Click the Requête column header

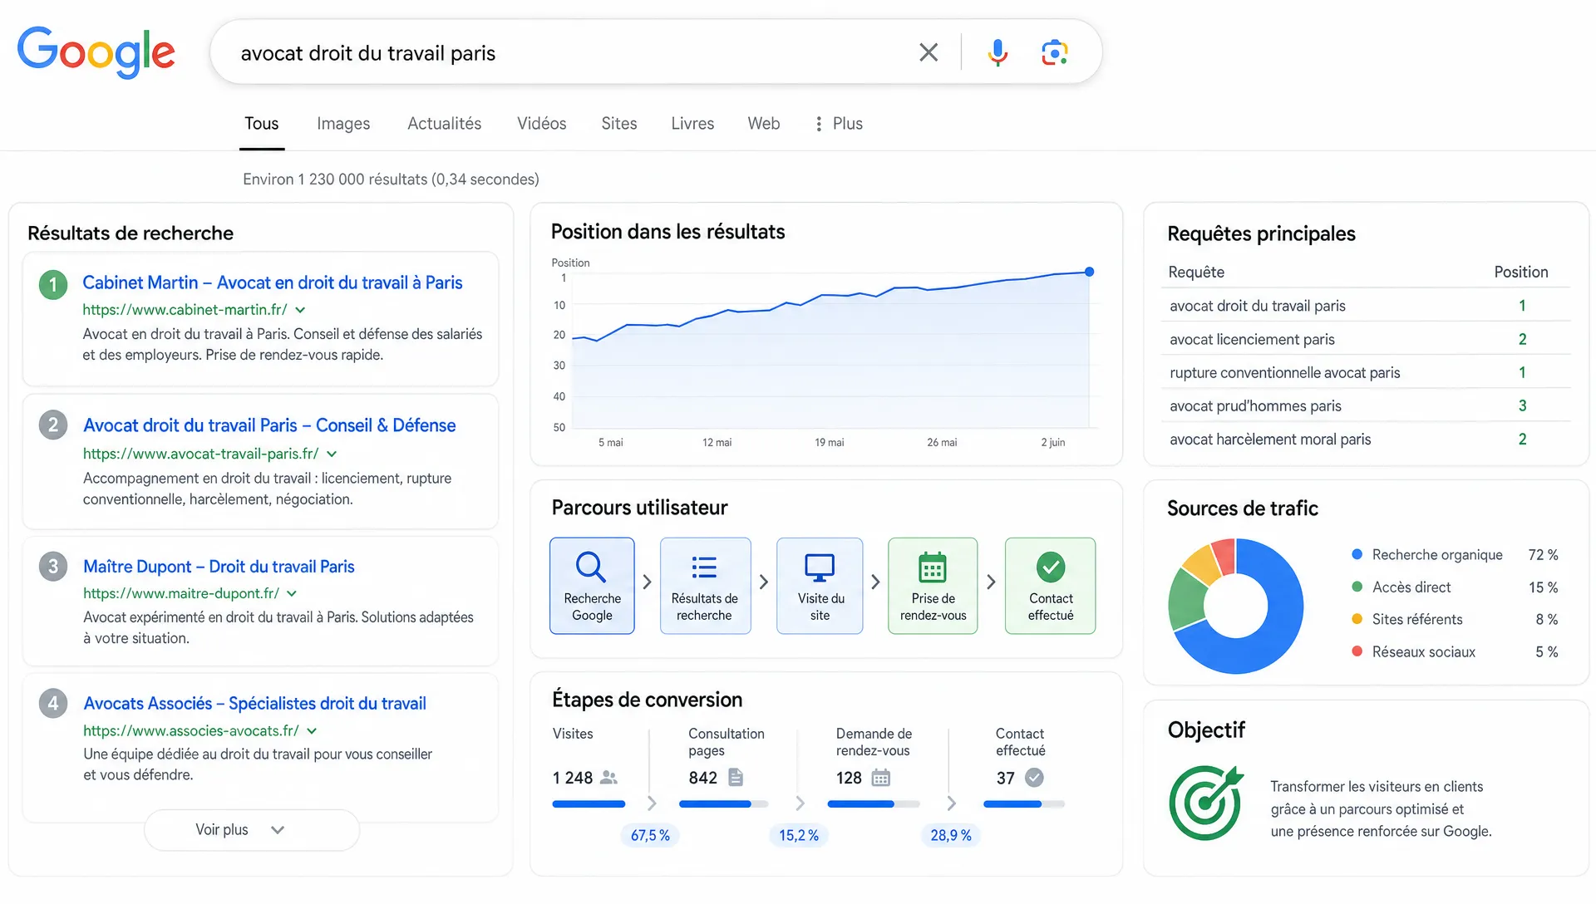[x=1195, y=272]
